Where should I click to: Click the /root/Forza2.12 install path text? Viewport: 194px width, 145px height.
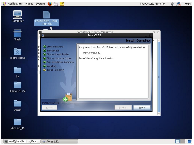[92, 53]
